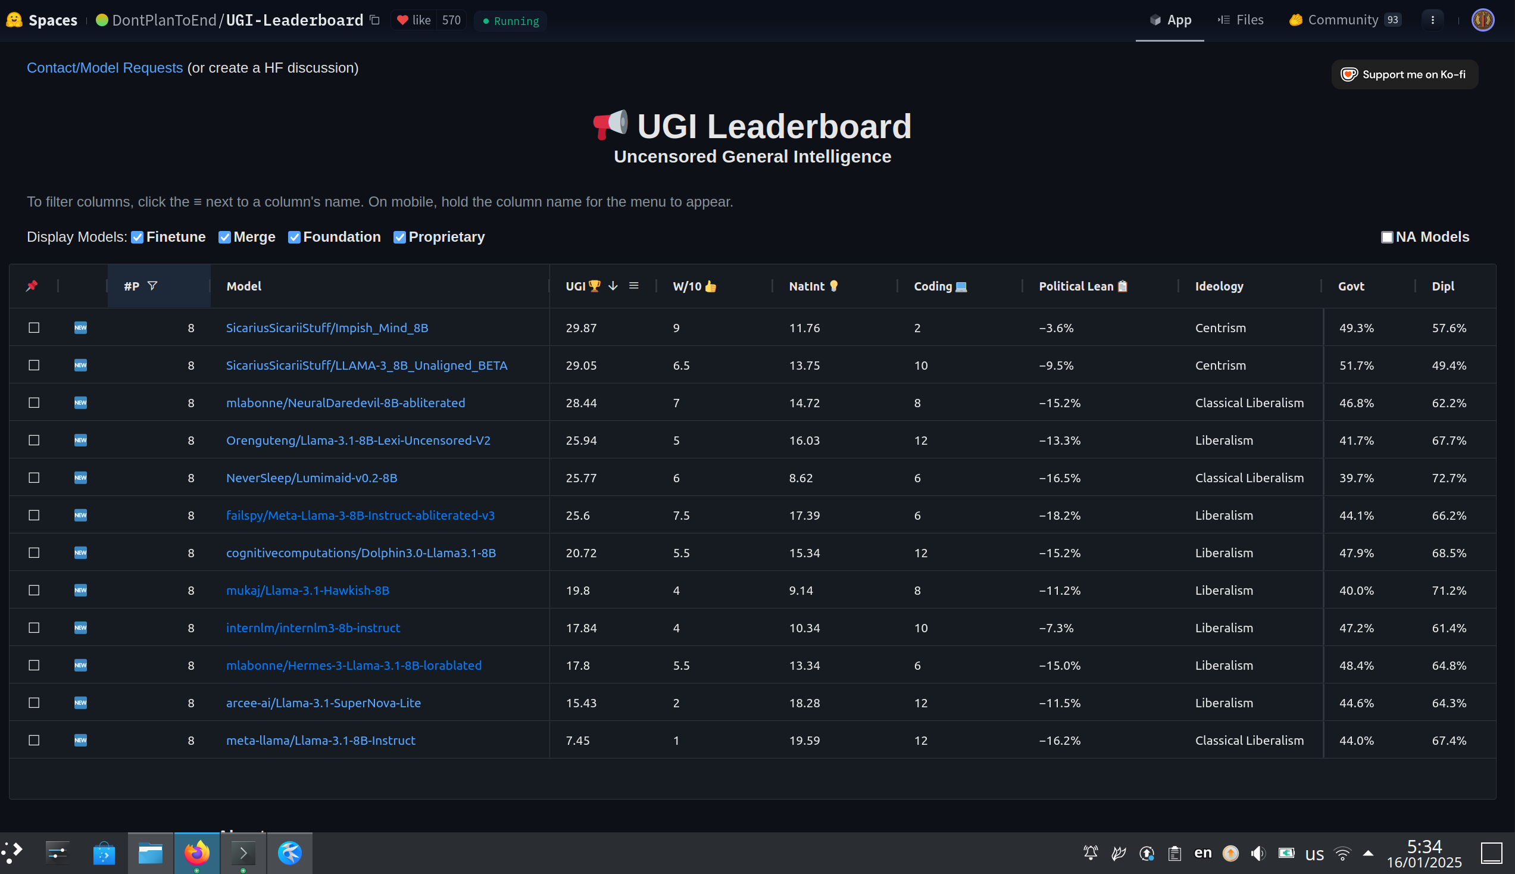Image resolution: width=1515 pixels, height=874 pixels.
Task: Open the Contact/Model Requests link
Action: coord(104,68)
